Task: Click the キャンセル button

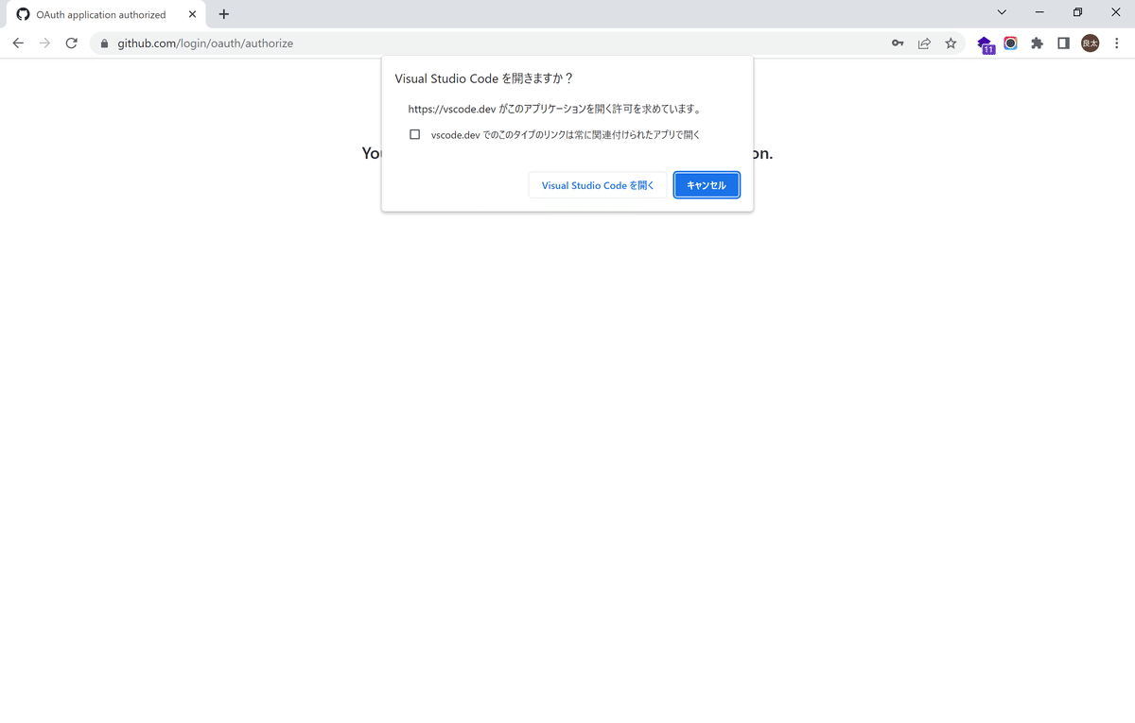Action: 707,185
